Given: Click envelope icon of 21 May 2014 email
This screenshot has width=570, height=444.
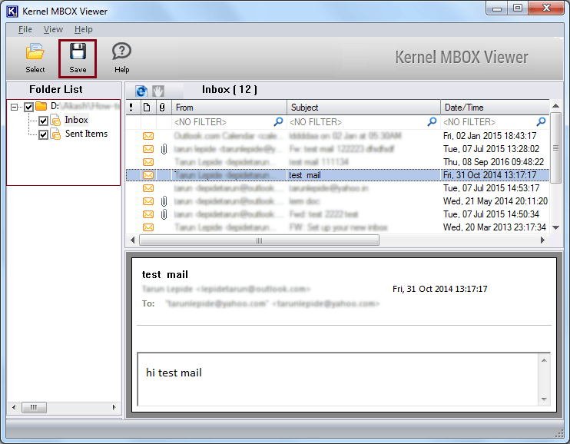Looking at the screenshot, I should [x=148, y=201].
